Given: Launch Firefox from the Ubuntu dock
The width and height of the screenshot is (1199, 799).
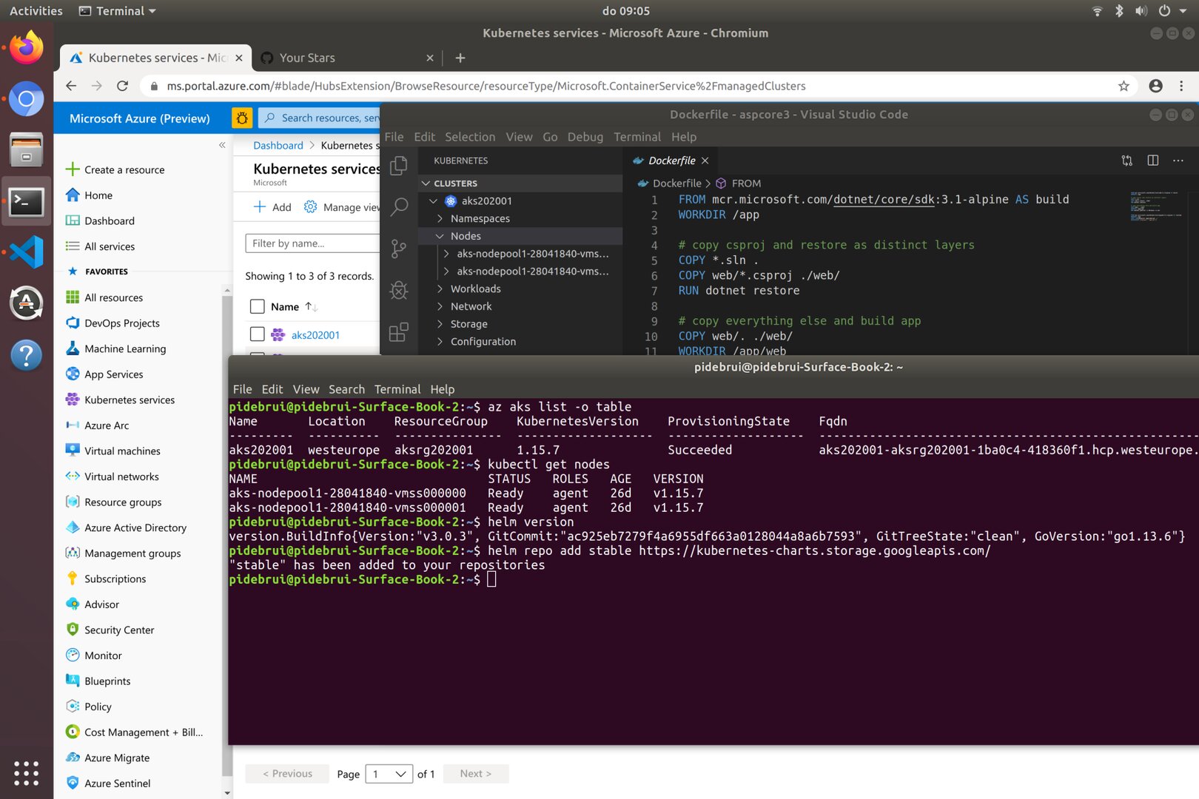Looking at the screenshot, I should 26,47.
